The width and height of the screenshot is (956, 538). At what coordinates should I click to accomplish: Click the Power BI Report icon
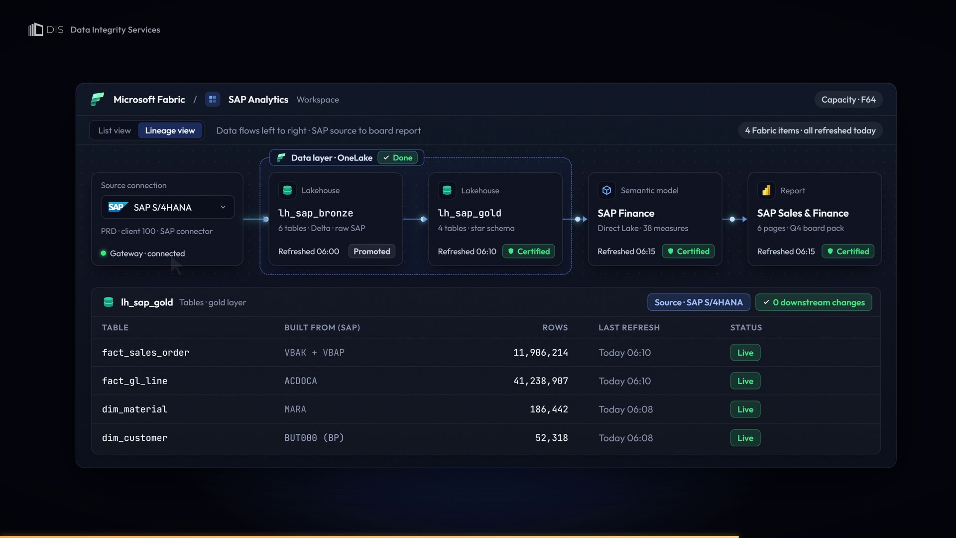click(x=766, y=190)
